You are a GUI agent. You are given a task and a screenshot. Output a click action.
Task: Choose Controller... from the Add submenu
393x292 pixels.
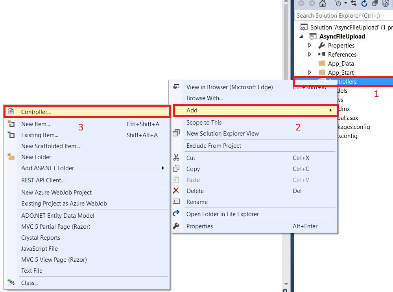click(87, 112)
